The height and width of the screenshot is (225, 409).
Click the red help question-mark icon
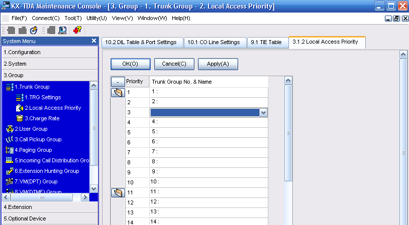coord(77,30)
